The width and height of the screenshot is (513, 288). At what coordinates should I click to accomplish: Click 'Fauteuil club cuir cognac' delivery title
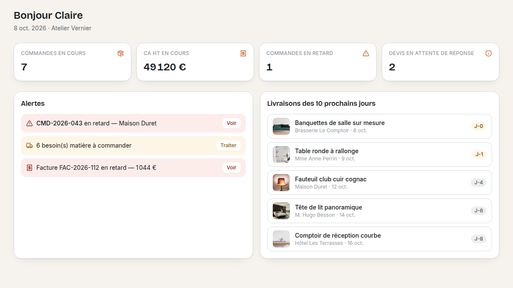[331, 179]
